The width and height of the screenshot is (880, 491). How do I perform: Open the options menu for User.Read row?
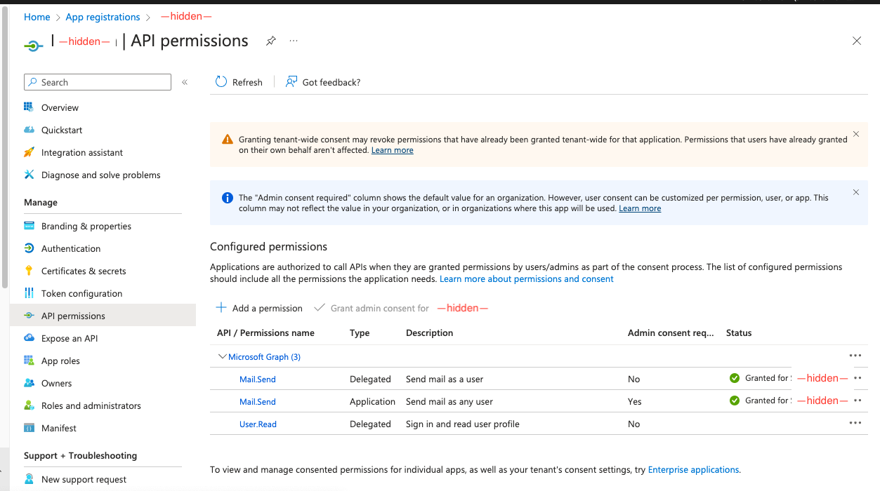point(855,423)
